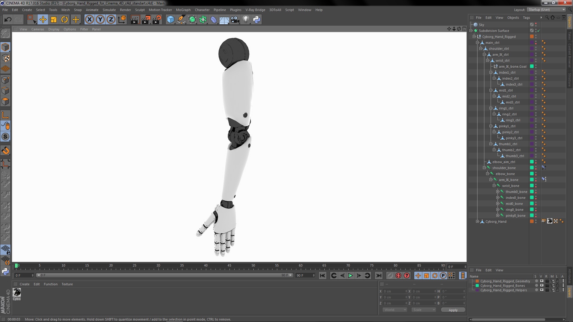Image resolution: width=573 pixels, height=322 pixels.
Task: Open the viewport Display menu
Action: (x=54, y=29)
